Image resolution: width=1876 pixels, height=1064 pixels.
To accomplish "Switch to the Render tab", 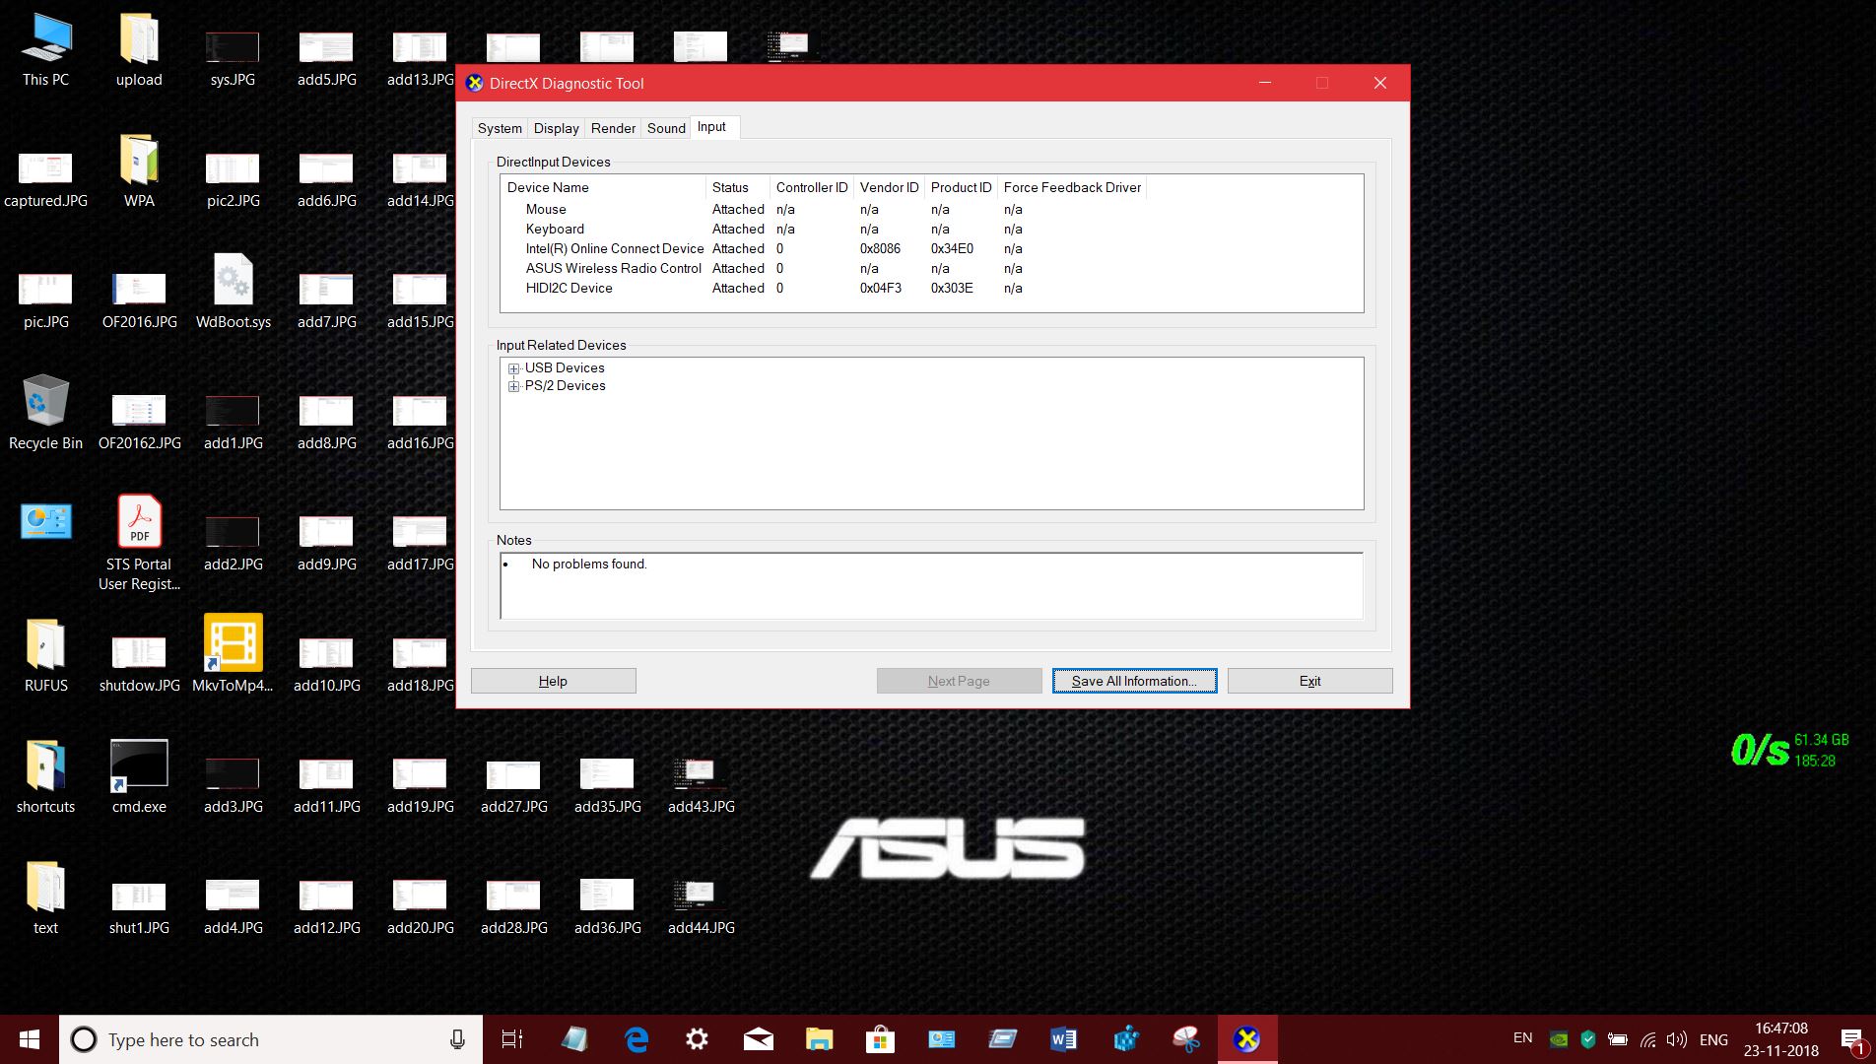I will [613, 128].
